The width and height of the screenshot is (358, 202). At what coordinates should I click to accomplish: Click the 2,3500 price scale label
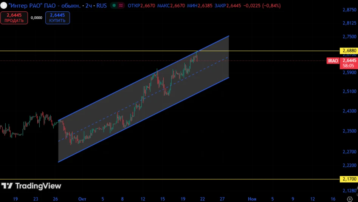[x=349, y=131]
